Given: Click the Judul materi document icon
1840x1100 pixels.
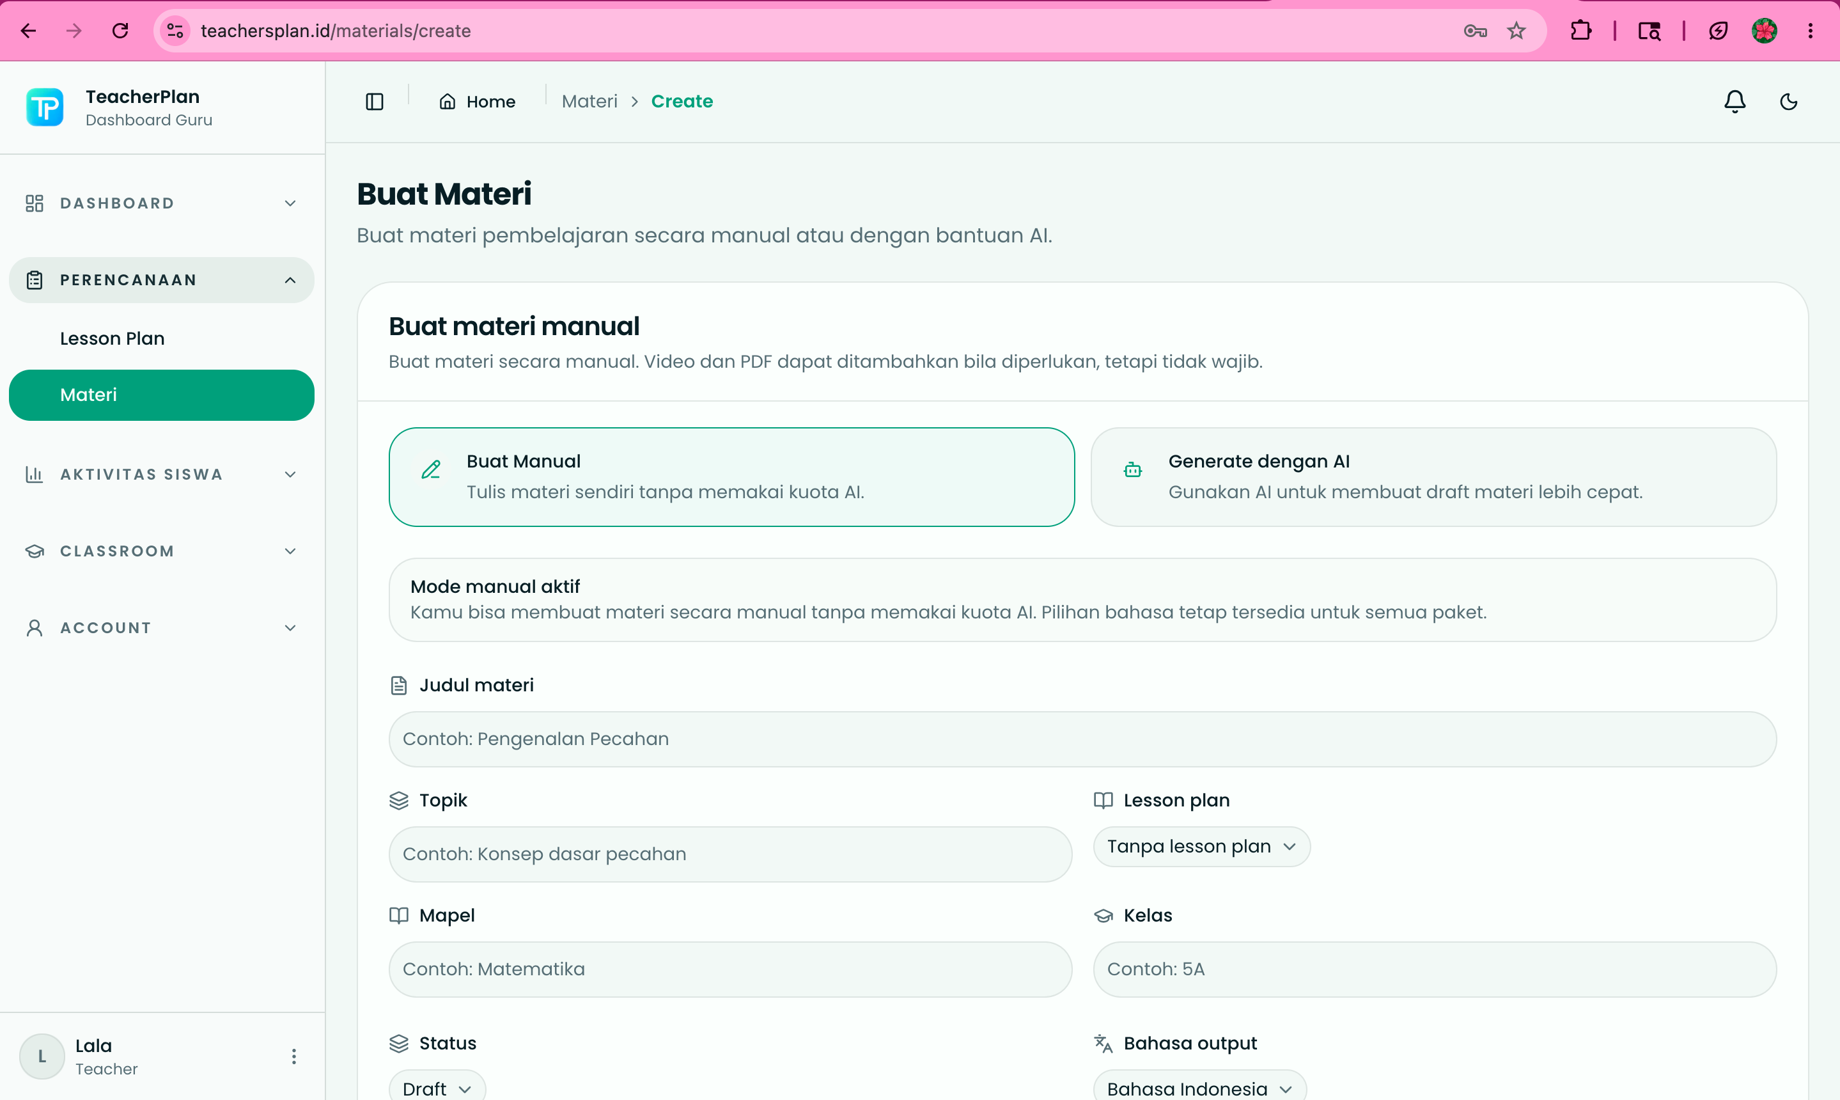Looking at the screenshot, I should click(x=399, y=685).
